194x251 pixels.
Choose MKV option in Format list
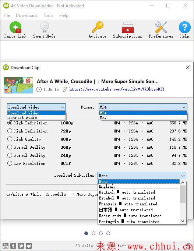(143, 117)
